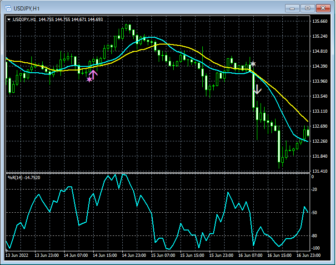Click the 131.410 price scale label
Screen dimensions: 336x265
pyautogui.click(x=320, y=171)
